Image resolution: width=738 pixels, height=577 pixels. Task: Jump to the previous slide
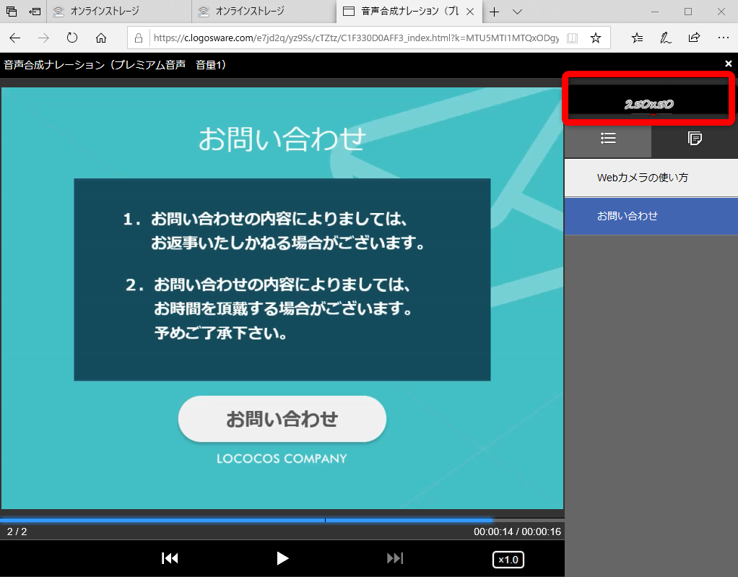pyautogui.click(x=170, y=558)
